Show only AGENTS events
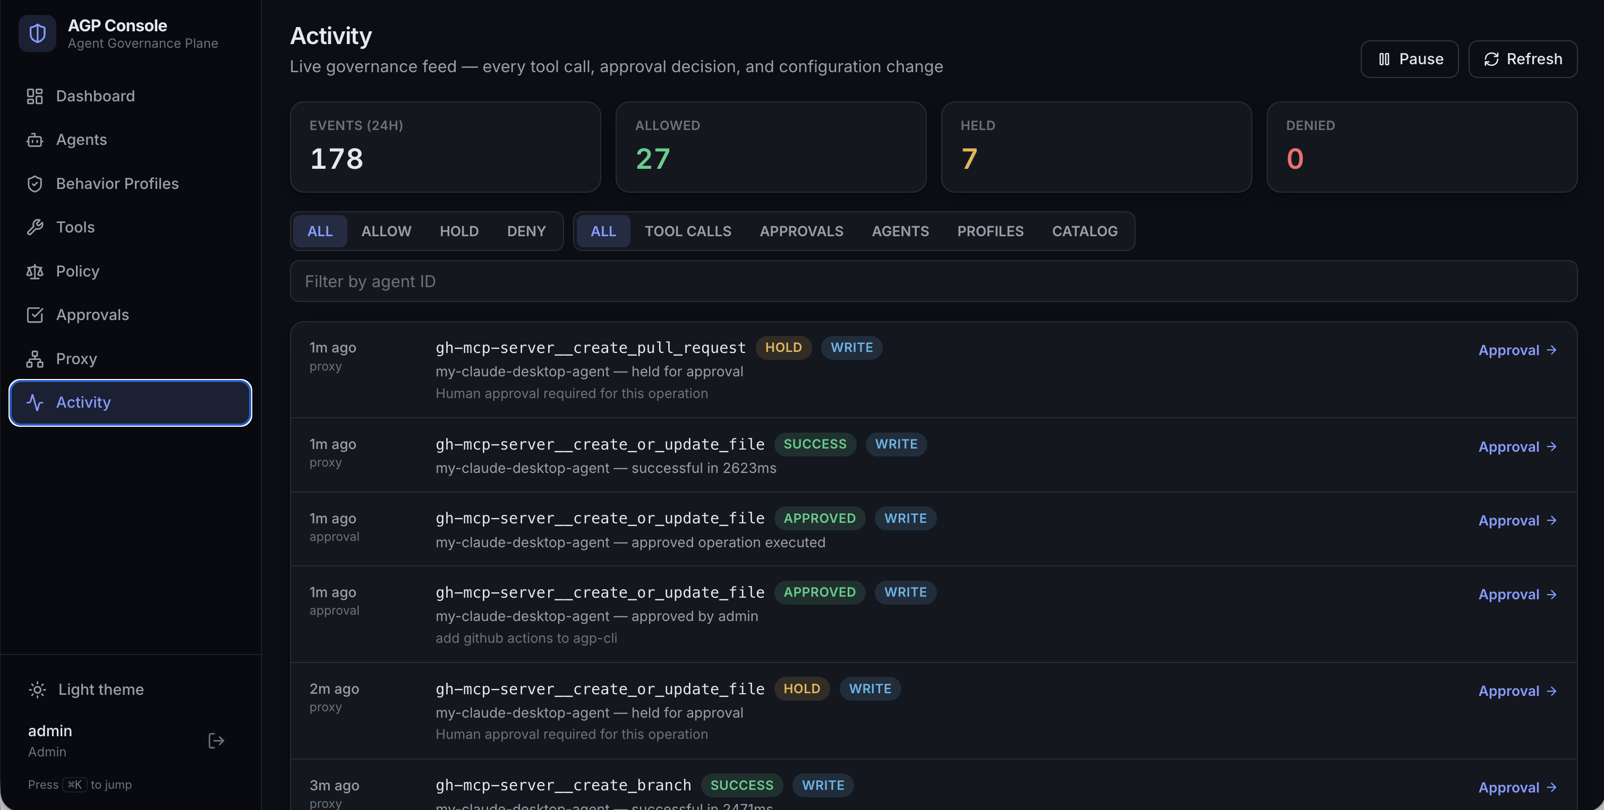 coord(900,231)
